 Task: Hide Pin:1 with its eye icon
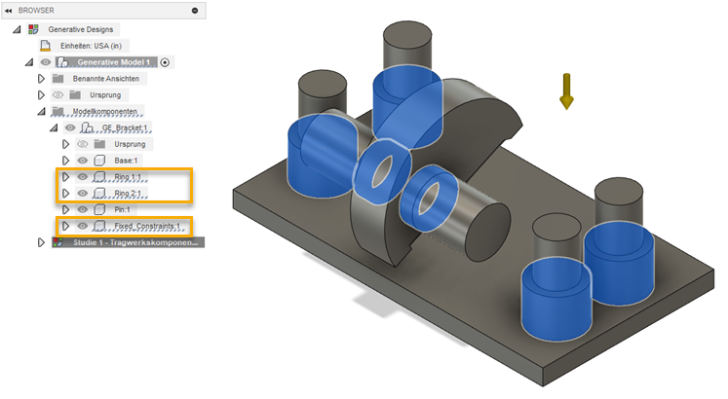coord(83,209)
